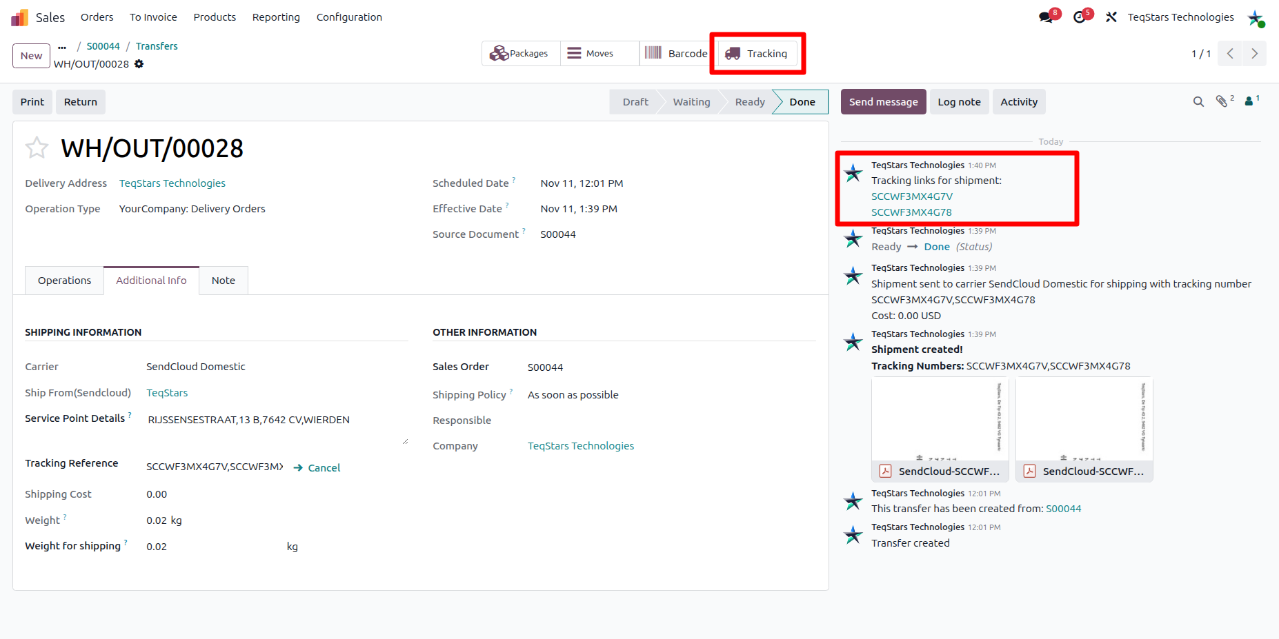
Task: Open the Orders menu
Action: 97,17
